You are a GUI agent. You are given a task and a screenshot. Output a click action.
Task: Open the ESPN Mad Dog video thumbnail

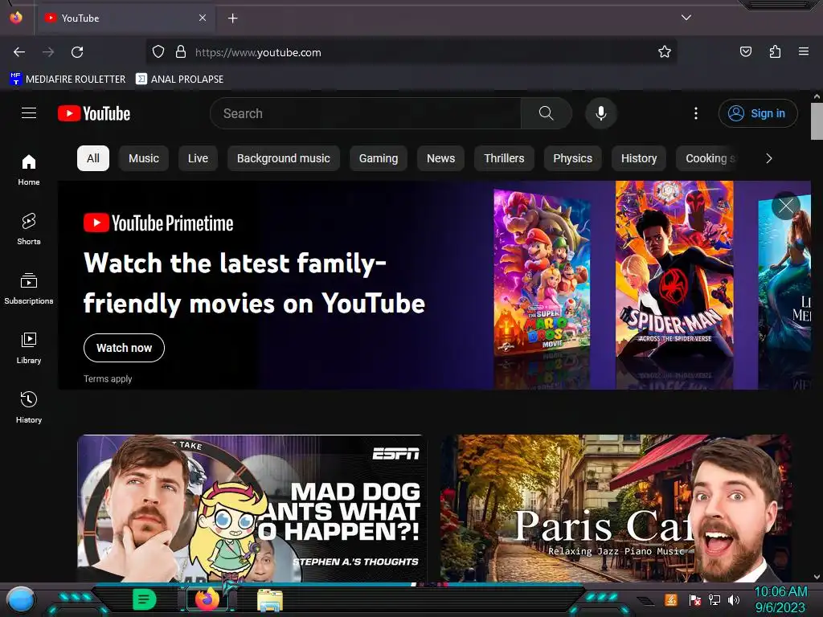pos(252,508)
